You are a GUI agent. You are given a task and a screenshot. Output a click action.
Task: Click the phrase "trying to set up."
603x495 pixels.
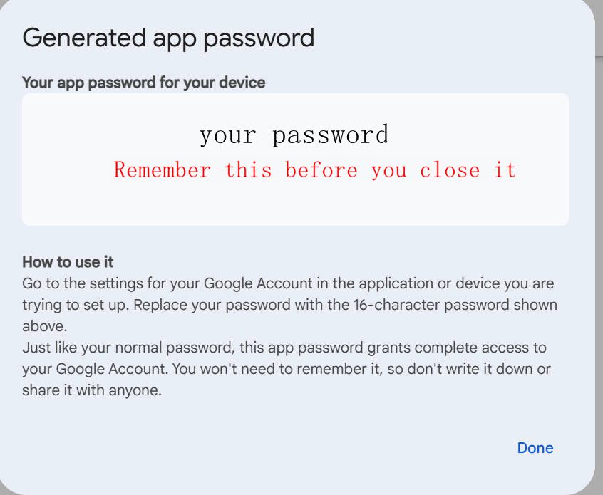[74, 305]
